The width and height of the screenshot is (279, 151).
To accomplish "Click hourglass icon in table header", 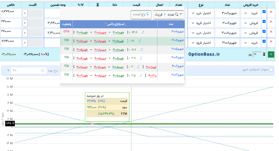I will 98,5.
